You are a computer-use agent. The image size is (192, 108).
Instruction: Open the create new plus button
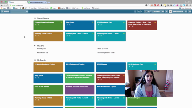pyautogui.click(x=167, y=11)
